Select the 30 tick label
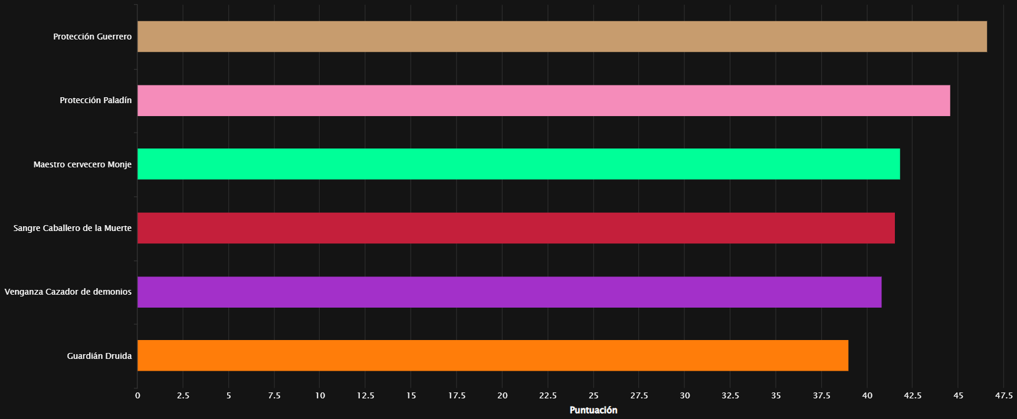1017x419 pixels. point(685,395)
